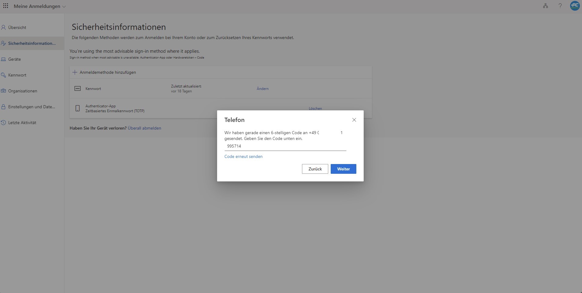Viewport: 582px width, 293px height.
Task: Open Geräte in the sidebar
Action: pyautogui.click(x=14, y=59)
